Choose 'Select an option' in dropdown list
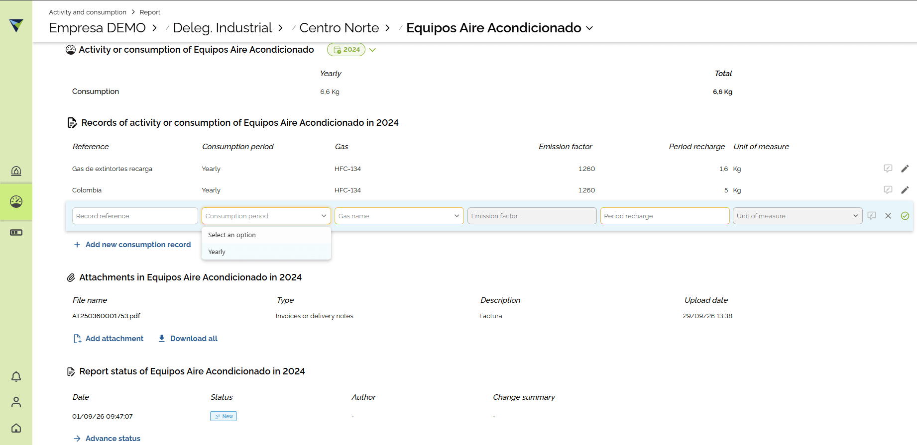The height and width of the screenshot is (445, 917). point(266,235)
